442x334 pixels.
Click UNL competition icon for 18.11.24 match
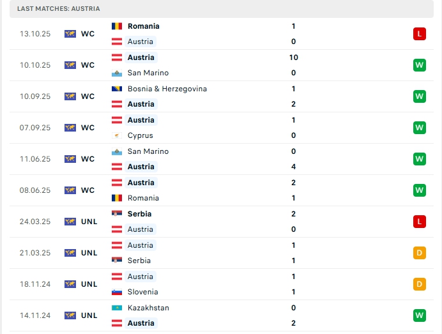tap(70, 284)
